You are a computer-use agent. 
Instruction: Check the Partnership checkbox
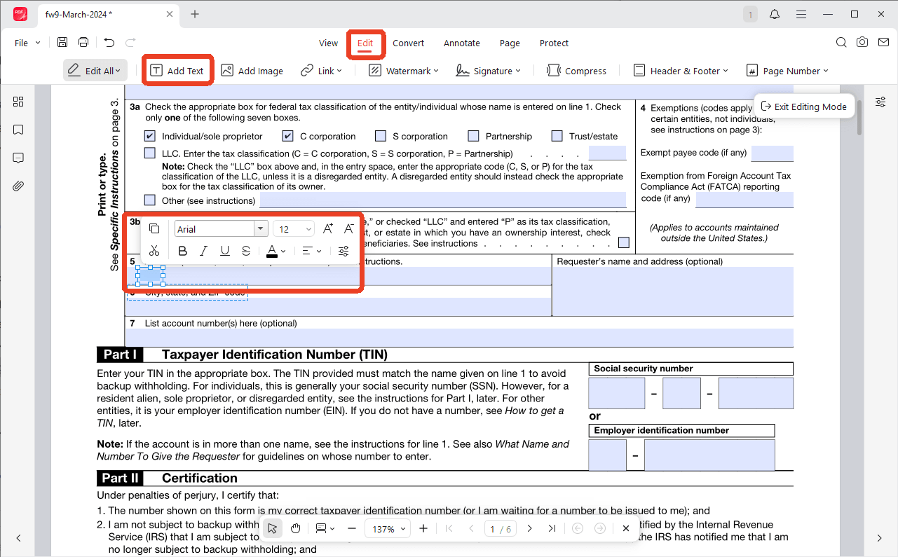474,136
